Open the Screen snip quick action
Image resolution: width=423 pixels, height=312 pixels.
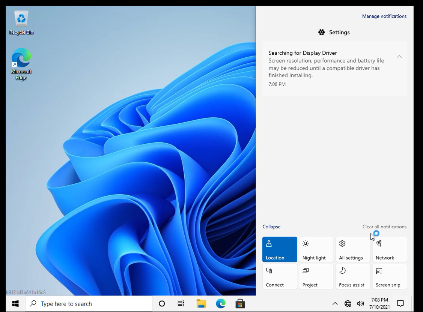tap(389, 276)
